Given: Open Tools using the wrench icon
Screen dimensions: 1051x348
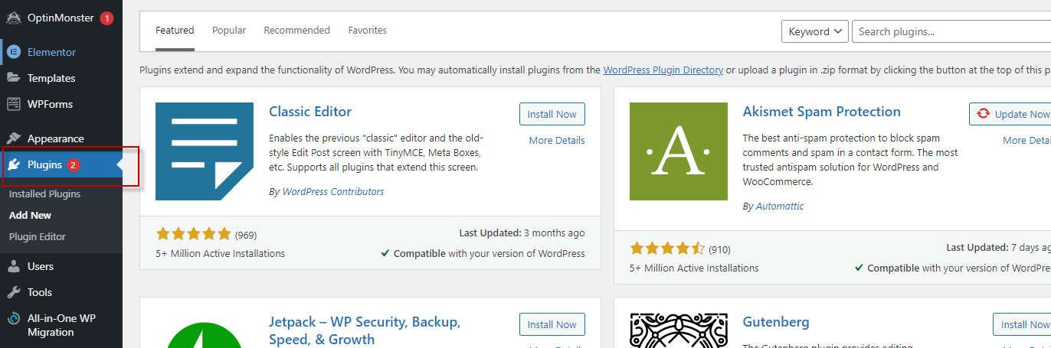Looking at the screenshot, I should pyautogui.click(x=14, y=292).
